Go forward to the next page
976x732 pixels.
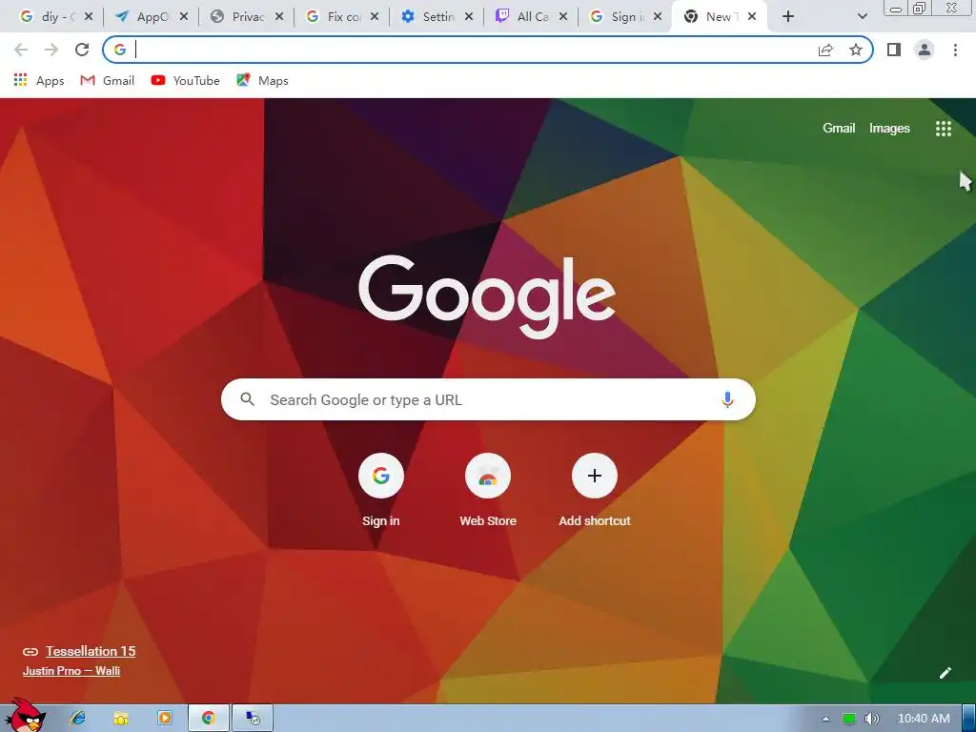coord(51,50)
